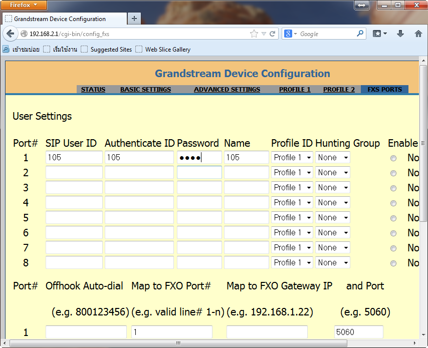Select the FXS PORTS tab
Screen dimensions: 428x348
click(x=384, y=90)
